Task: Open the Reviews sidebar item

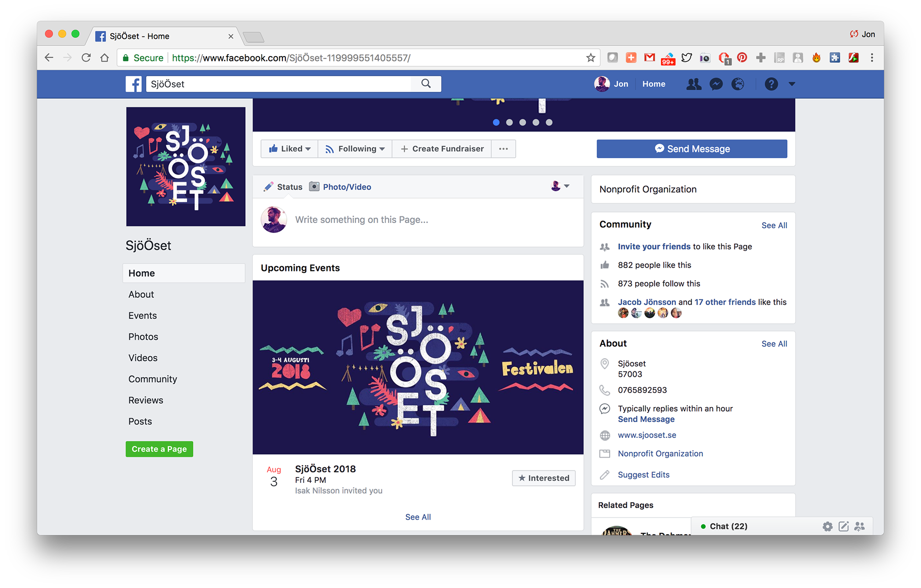Action: 145,400
